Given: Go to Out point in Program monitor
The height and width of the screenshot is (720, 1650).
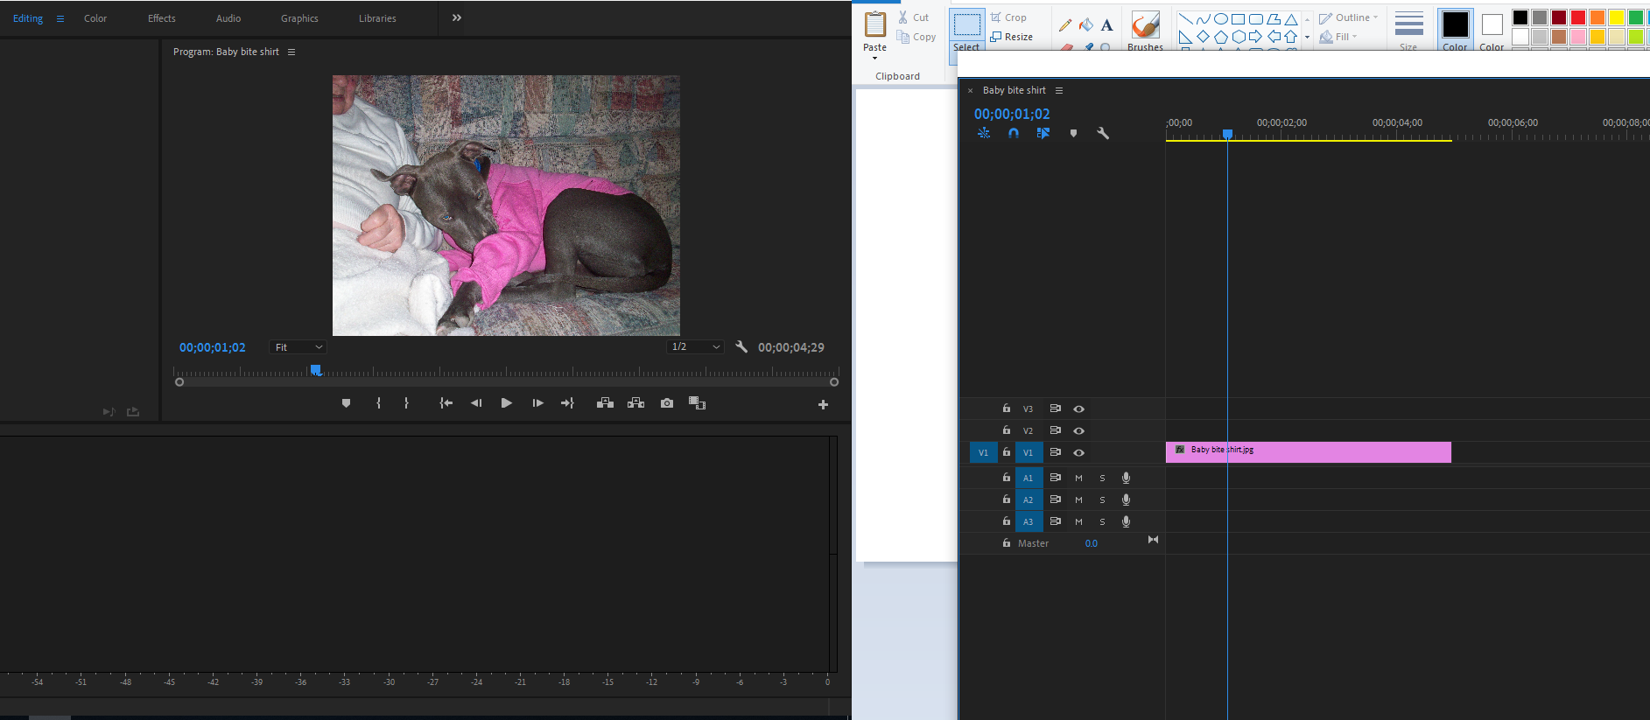Looking at the screenshot, I should click(x=567, y=403).
